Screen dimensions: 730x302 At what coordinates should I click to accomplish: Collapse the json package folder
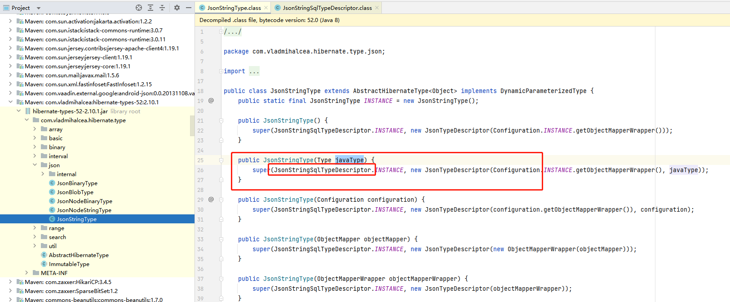(x=35, y=165)
